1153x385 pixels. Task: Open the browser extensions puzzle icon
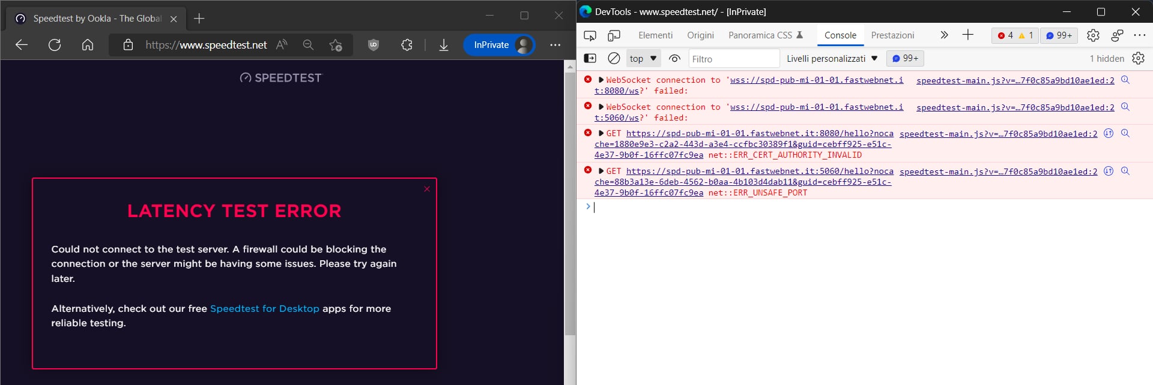(407, 45)
